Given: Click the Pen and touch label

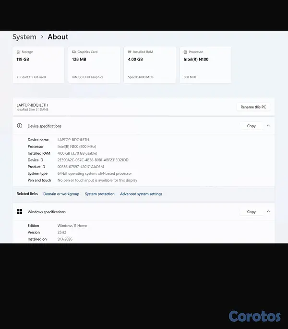Looking at the screenshot, I should click(39, 180).
